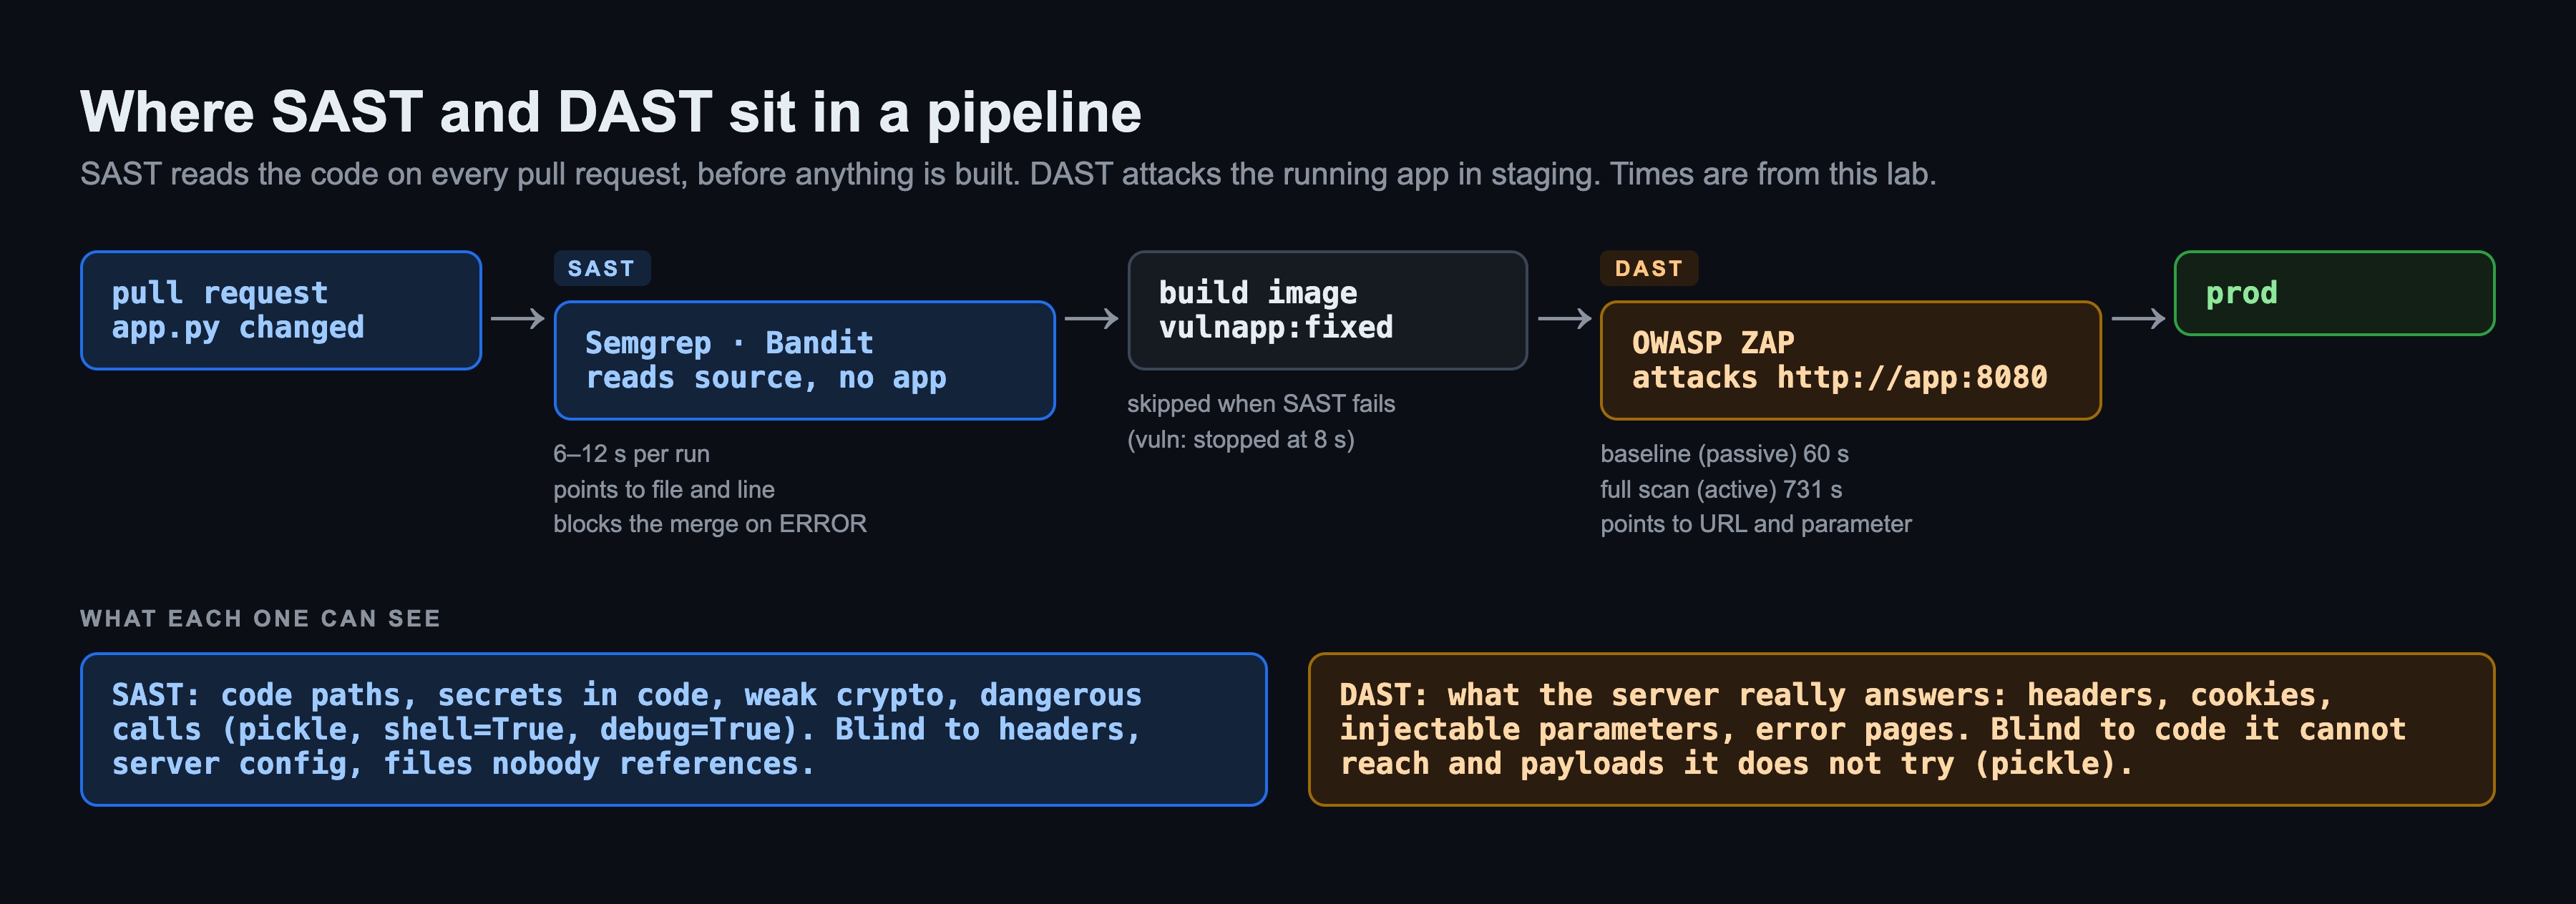Select the Semgrep · Bandit stage box
Viewport: 2576px width, 904px height.
(x=805, y=360)
